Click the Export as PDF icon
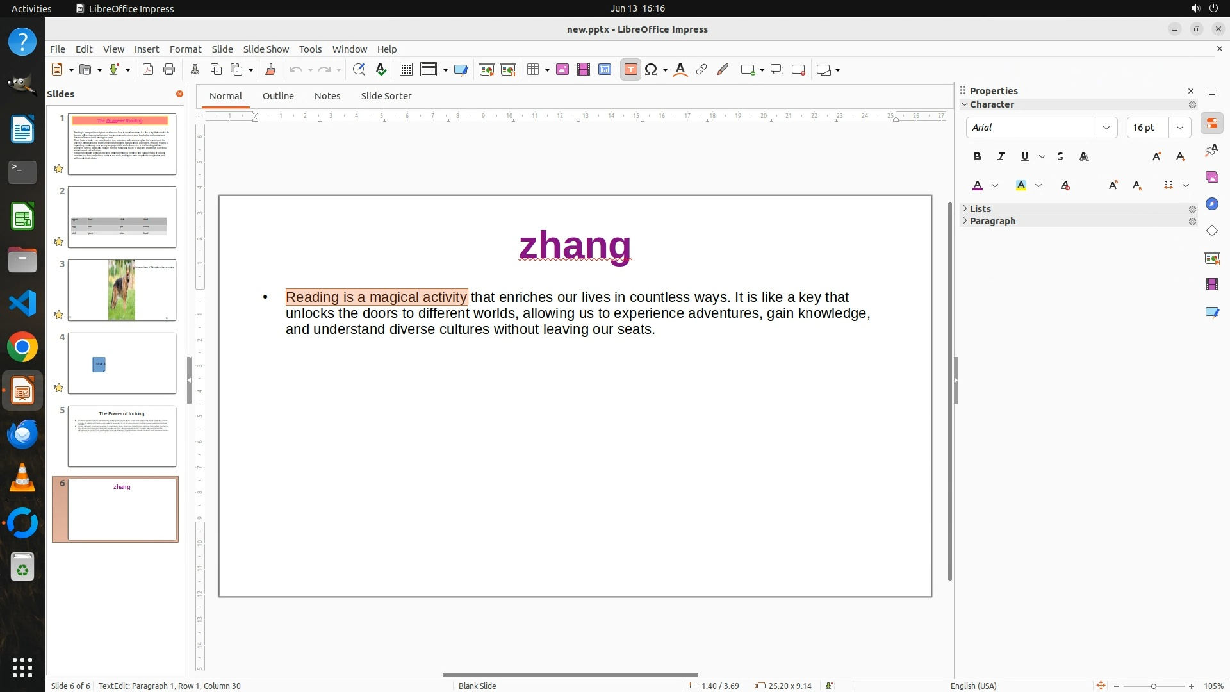1230x692 pixels. point(148,70)
